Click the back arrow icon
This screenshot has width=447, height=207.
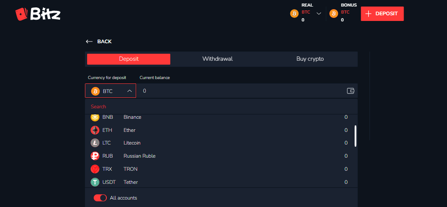(89, 41)
